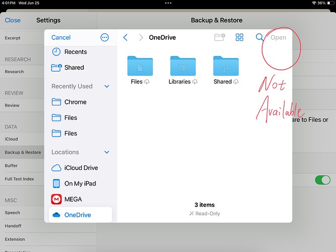Select the OneDrive location

pos(80,215)
